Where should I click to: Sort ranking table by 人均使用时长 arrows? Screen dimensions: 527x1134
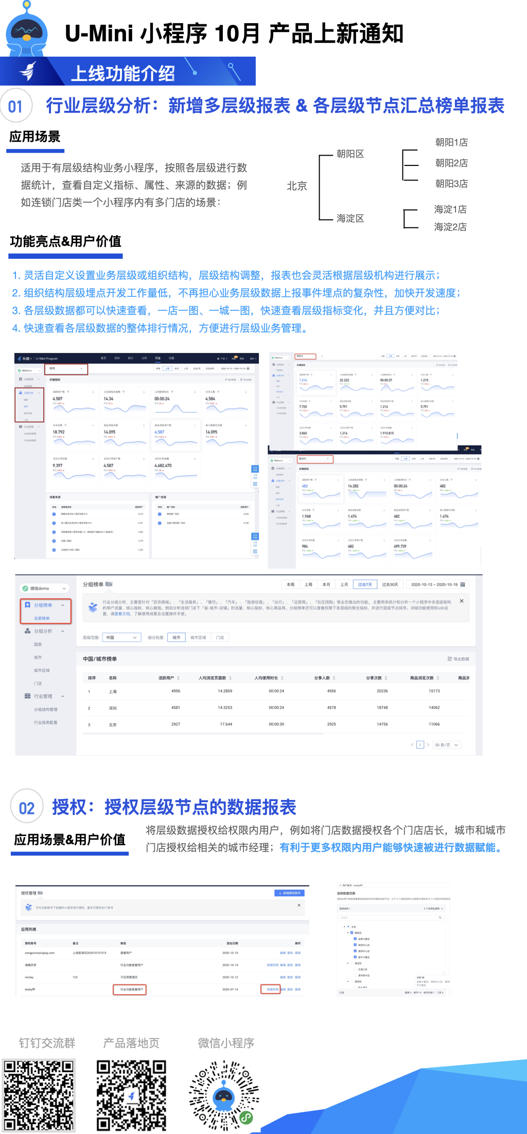pyautogui.click(x=282, y=678)
